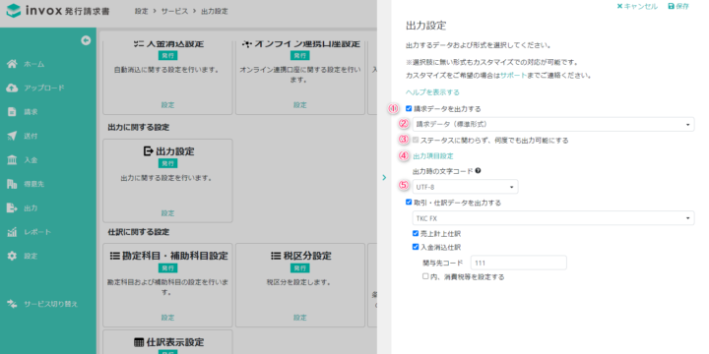Click the Upload cloud icon
Viewport: 709px width, 354px height.
[12, 88]
